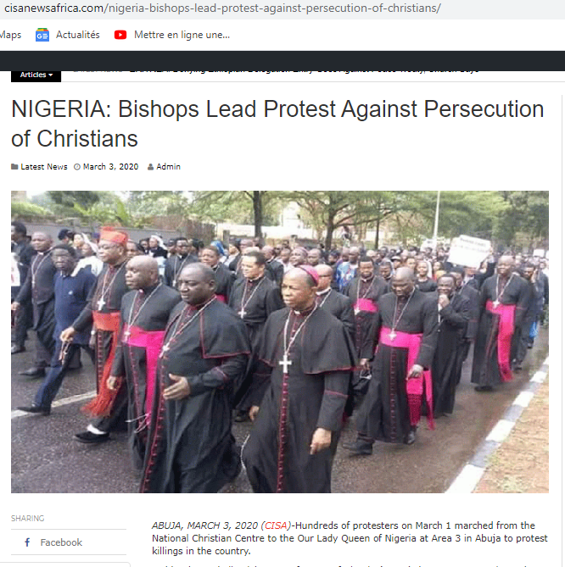
Task: Click the user icon beside Admin
Action: [x=150, y=167]
